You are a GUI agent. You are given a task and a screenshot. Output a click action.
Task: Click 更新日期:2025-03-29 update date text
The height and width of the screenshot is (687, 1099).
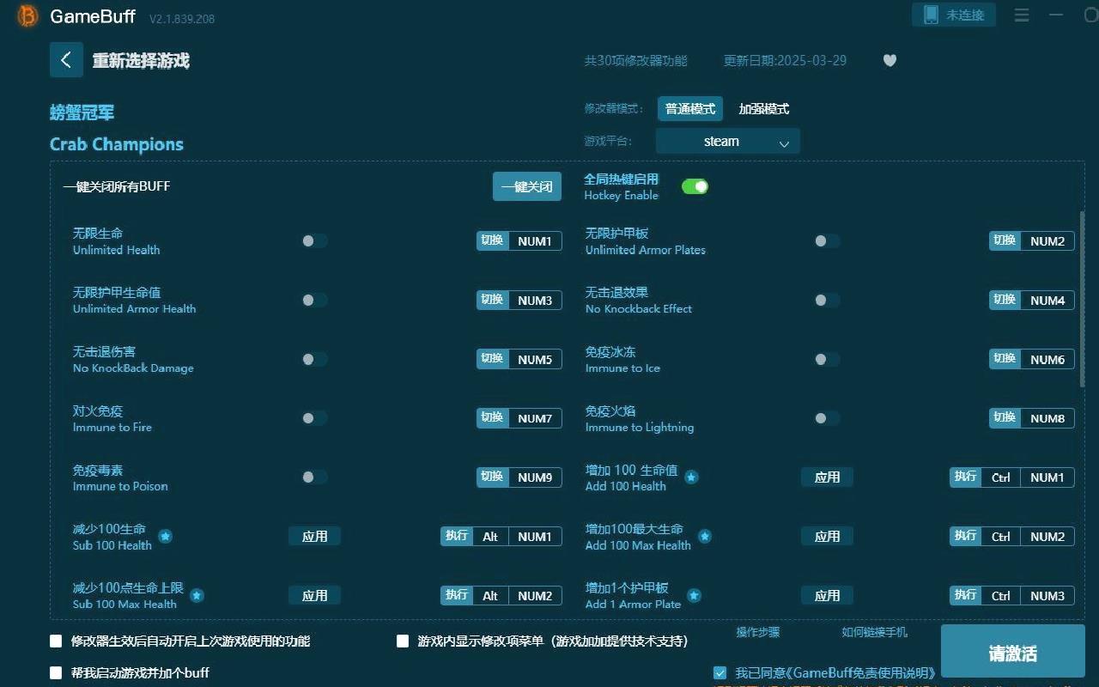(785, 61)
